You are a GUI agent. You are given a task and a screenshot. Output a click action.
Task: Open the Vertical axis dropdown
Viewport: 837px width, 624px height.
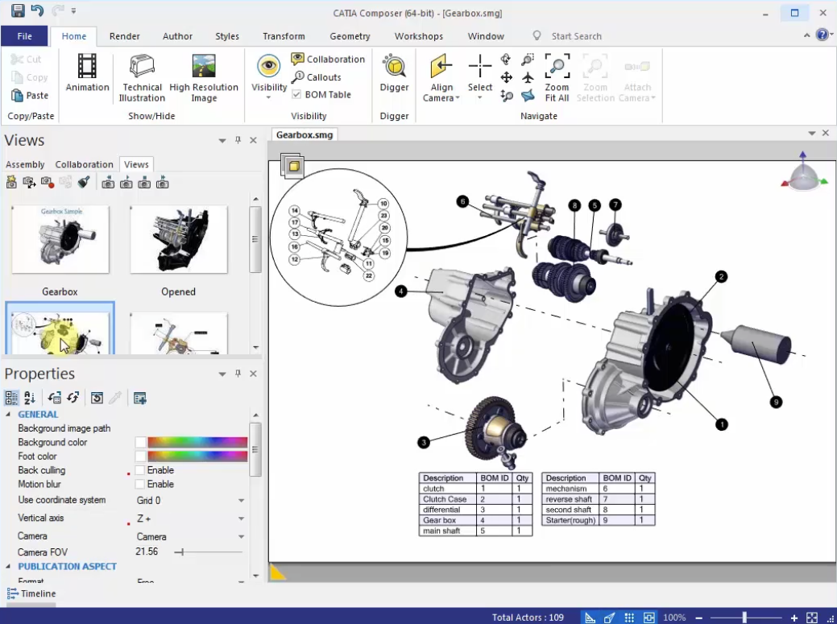pyautogui.click(x=241, y=519)
